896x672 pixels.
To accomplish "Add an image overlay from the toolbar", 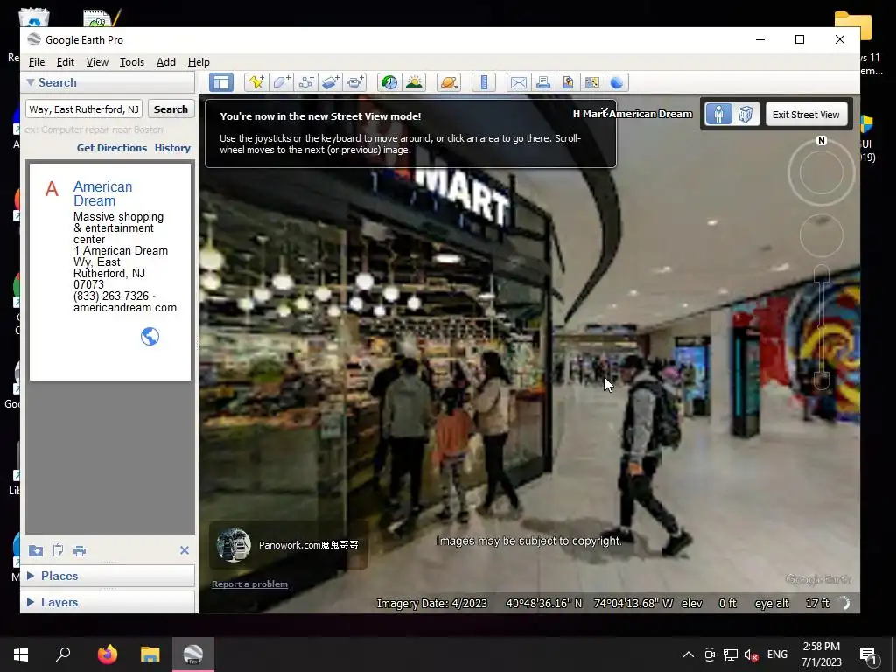I will coord(330,82).
